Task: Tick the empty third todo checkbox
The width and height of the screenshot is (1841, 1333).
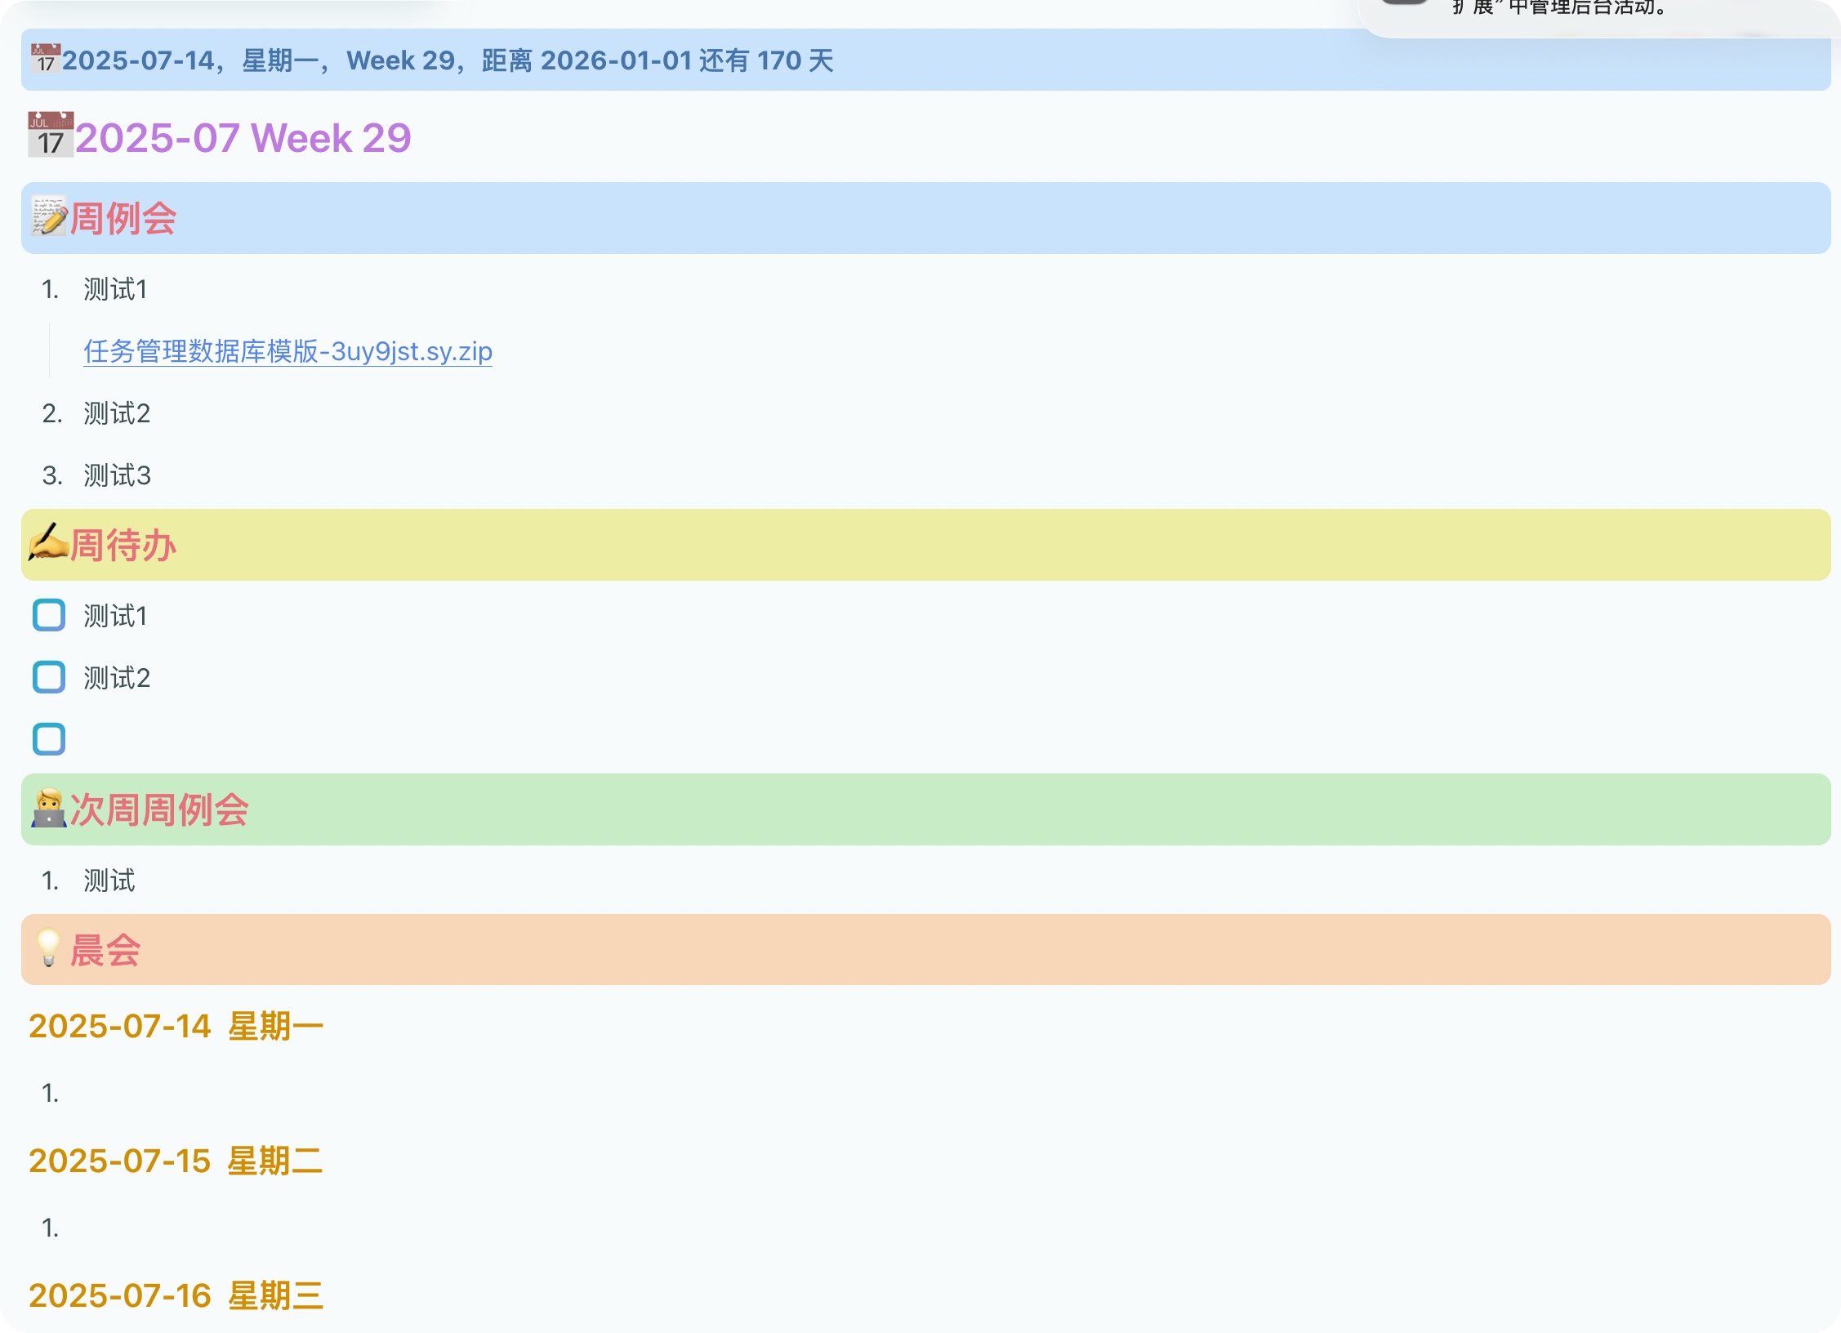Action: coord(49,739)
